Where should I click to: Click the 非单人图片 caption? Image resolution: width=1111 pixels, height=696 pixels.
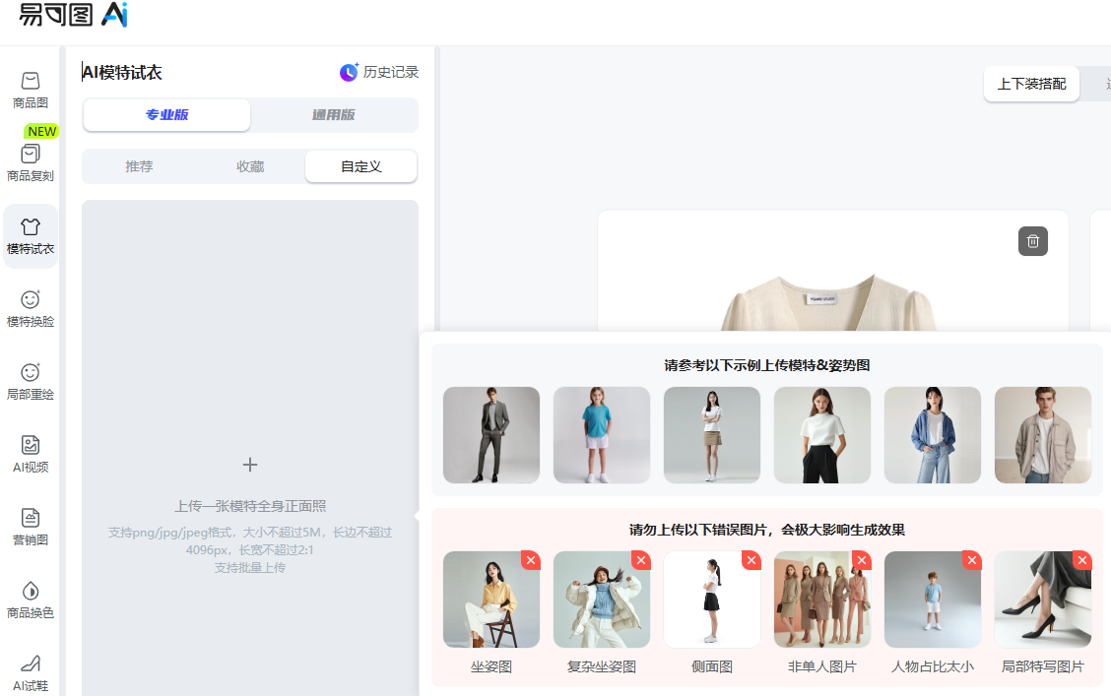pyautogui.click(x=821, y=667)
